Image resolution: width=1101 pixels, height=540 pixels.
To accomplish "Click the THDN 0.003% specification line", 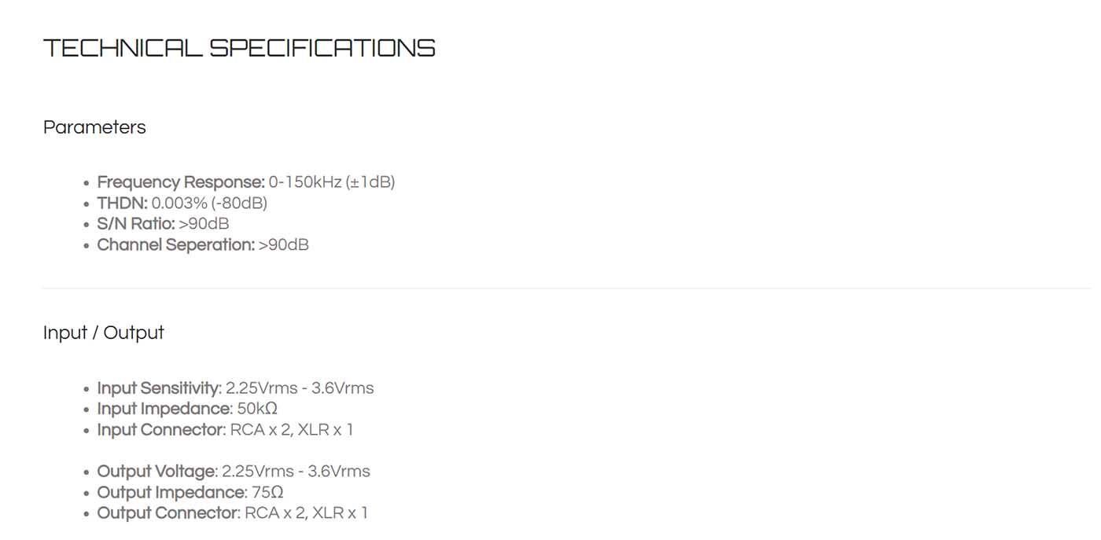I will click(182, 203).
